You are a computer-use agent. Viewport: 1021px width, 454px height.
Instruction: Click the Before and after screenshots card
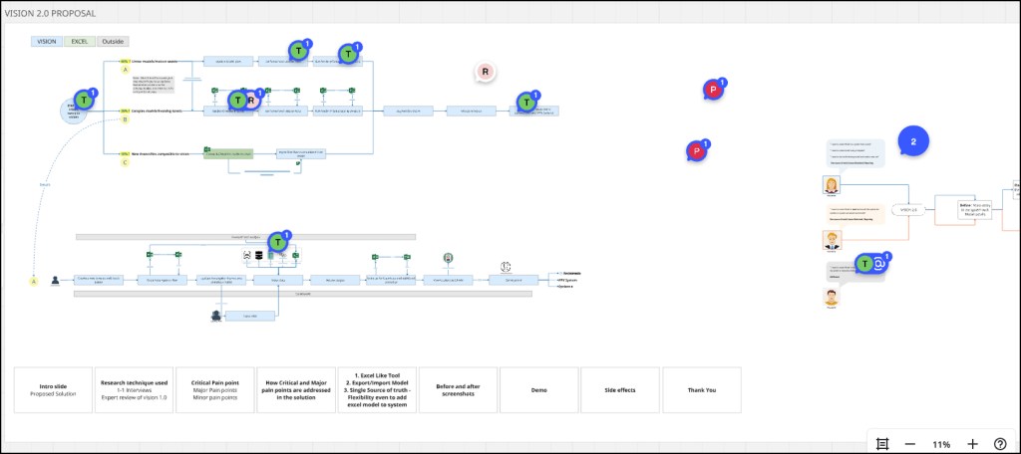[459, 390]
